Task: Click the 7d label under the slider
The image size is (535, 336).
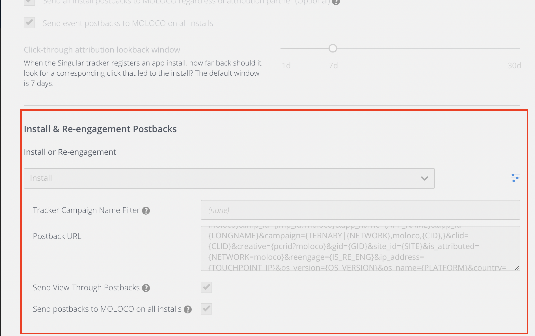Action: pyautogui.click(x=333, y=66)
